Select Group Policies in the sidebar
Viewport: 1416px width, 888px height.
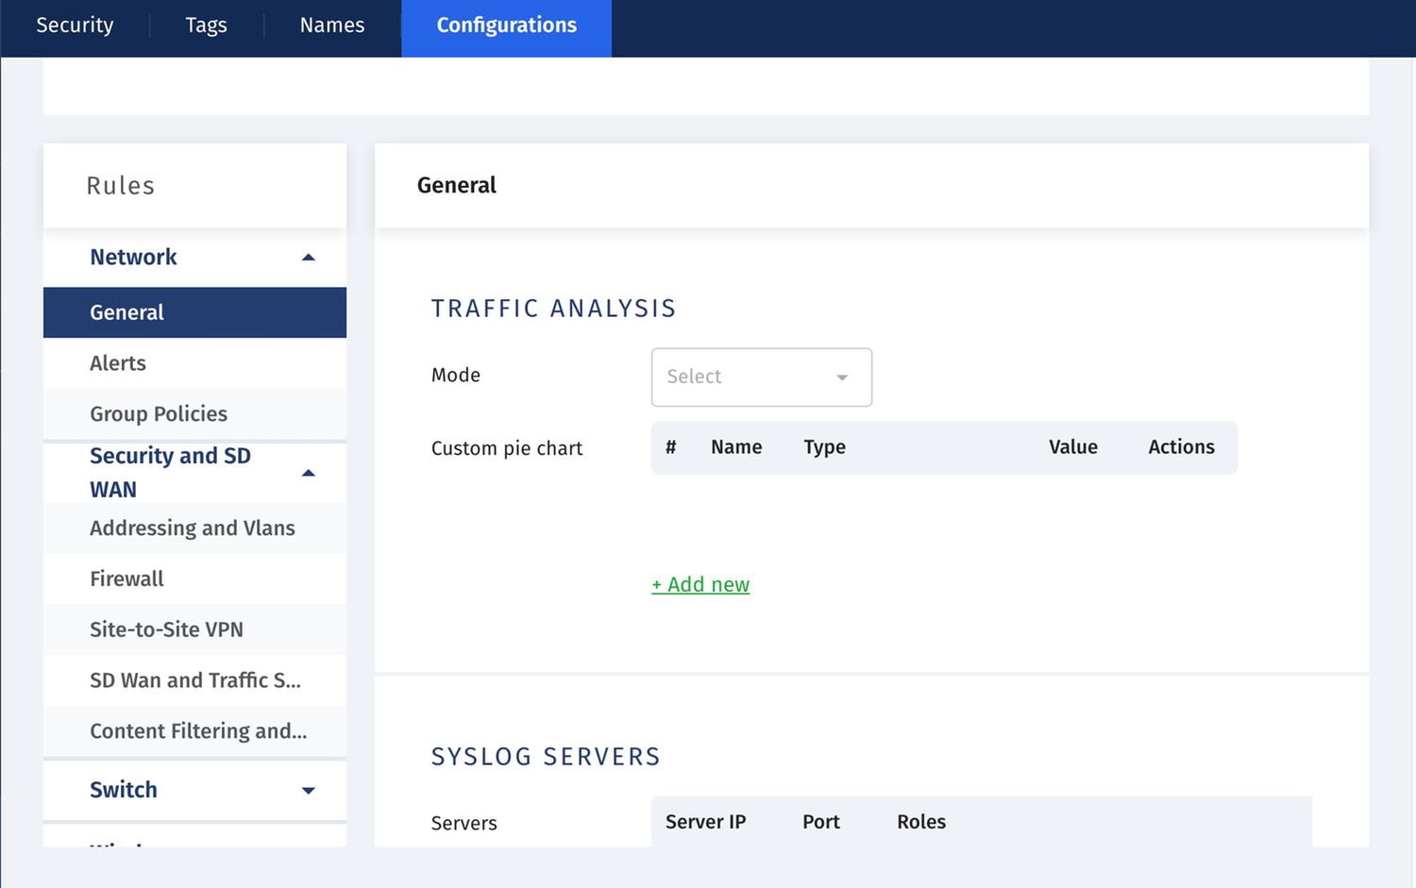[x=159, y=413]
